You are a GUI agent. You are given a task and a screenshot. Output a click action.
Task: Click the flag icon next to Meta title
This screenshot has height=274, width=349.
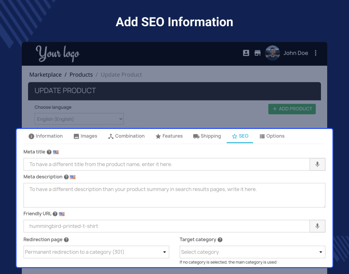pyautogui.click(x=56, y=152)
